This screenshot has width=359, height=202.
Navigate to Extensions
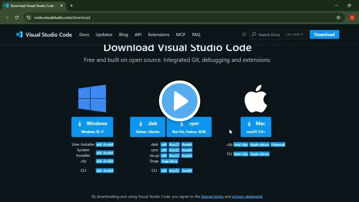pyautogui.click(x=159, y=35)
